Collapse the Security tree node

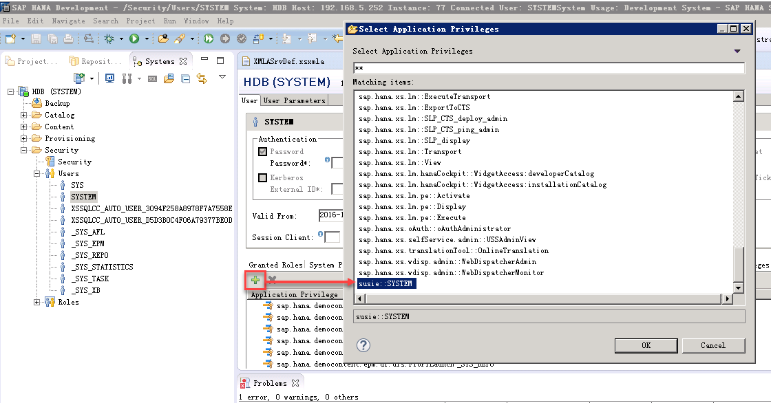24,150
